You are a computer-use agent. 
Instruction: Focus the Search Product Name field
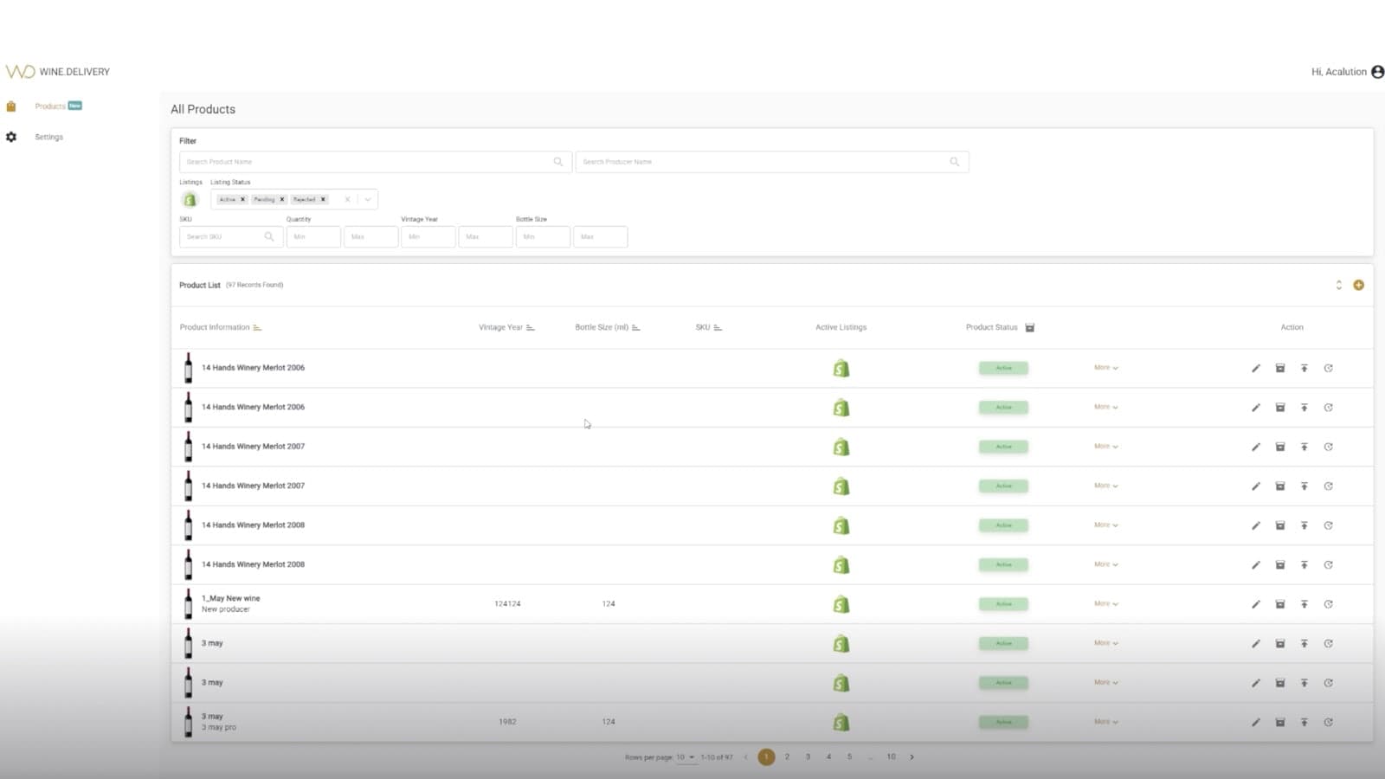pyautogui.click(x=375, y=162)
